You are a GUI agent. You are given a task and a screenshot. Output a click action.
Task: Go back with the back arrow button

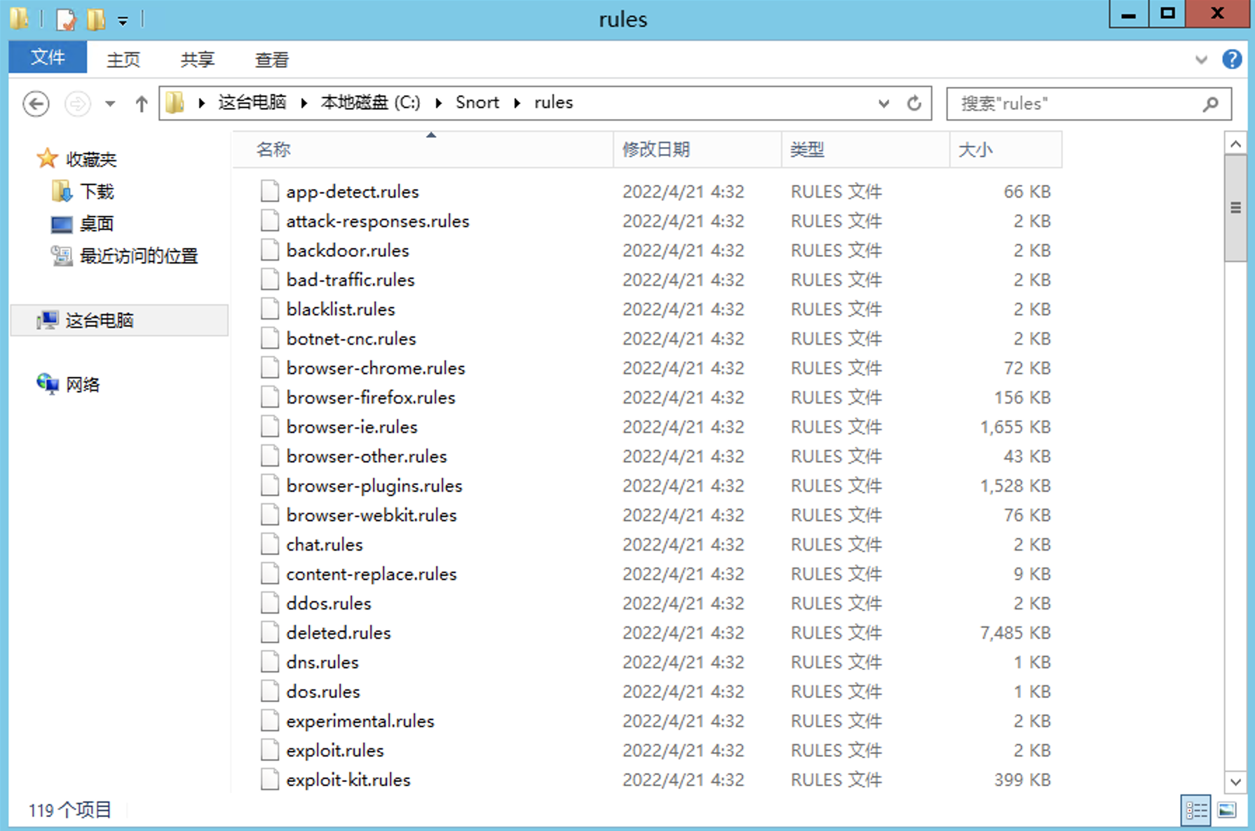coord(36,104)
